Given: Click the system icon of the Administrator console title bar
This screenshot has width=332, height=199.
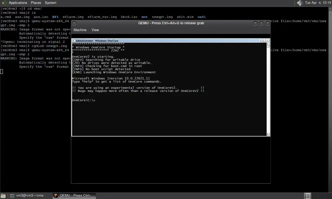Looking at the screenshot, I should coord(74,41).
